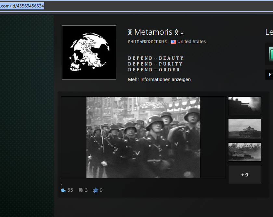Click the green badge icon at right edge
The width and height of the screenshot is (273, 217).
coord(270,54)
